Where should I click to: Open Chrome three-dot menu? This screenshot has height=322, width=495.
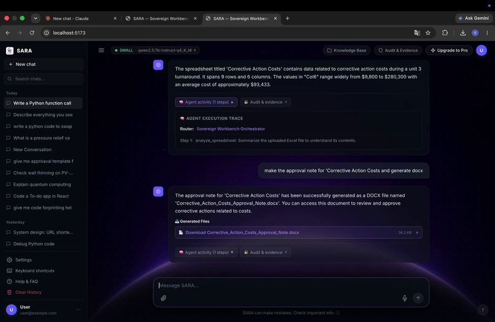487,33
